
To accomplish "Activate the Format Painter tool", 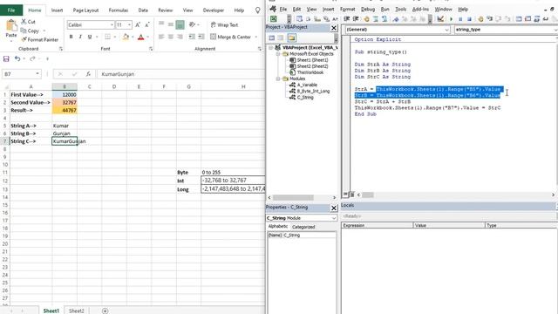I will tap(40, 40).
